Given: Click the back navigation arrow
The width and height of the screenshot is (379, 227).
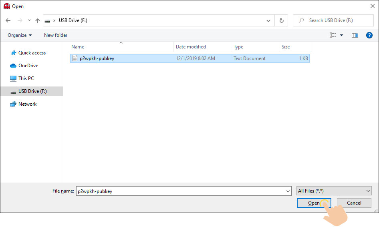Looking at the screenshot, I should click(8, 20).
